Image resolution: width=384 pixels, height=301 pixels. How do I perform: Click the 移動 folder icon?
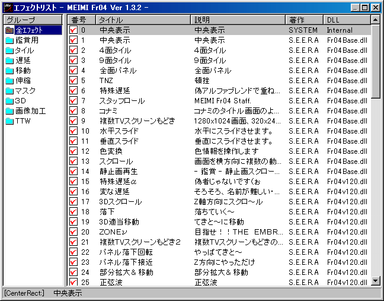click(x=9, y=71)
